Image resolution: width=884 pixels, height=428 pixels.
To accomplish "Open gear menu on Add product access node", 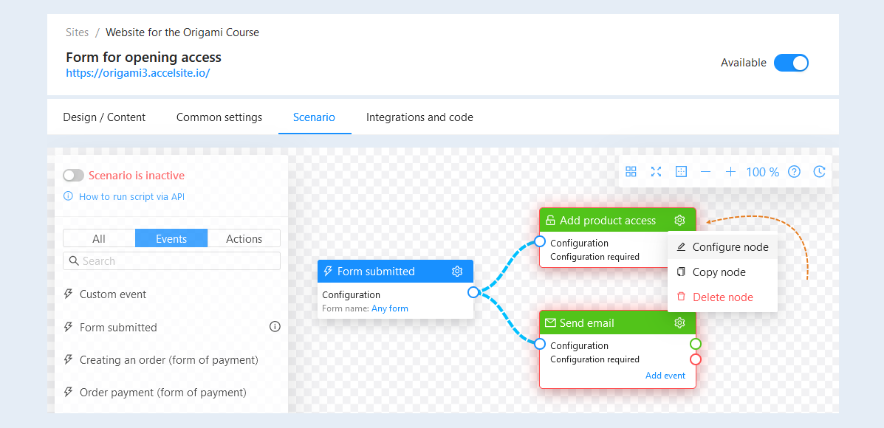I will tap(680, 220).
